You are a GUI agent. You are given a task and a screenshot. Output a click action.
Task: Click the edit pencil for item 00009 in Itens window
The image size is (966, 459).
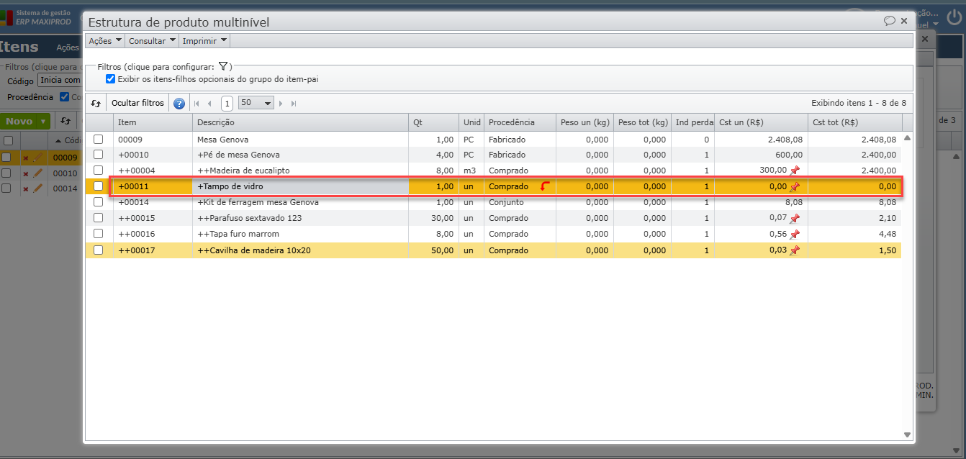coord(38,157)
